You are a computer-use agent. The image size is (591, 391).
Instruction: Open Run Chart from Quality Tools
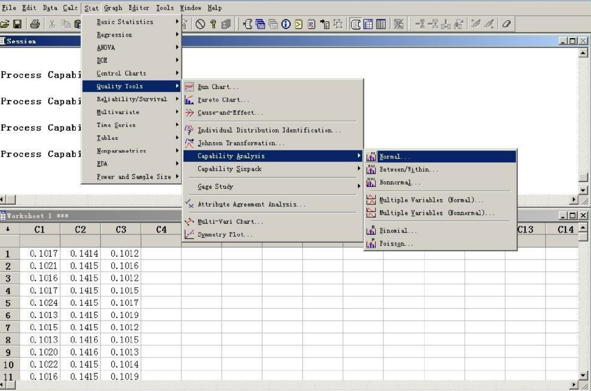(273, 87)
